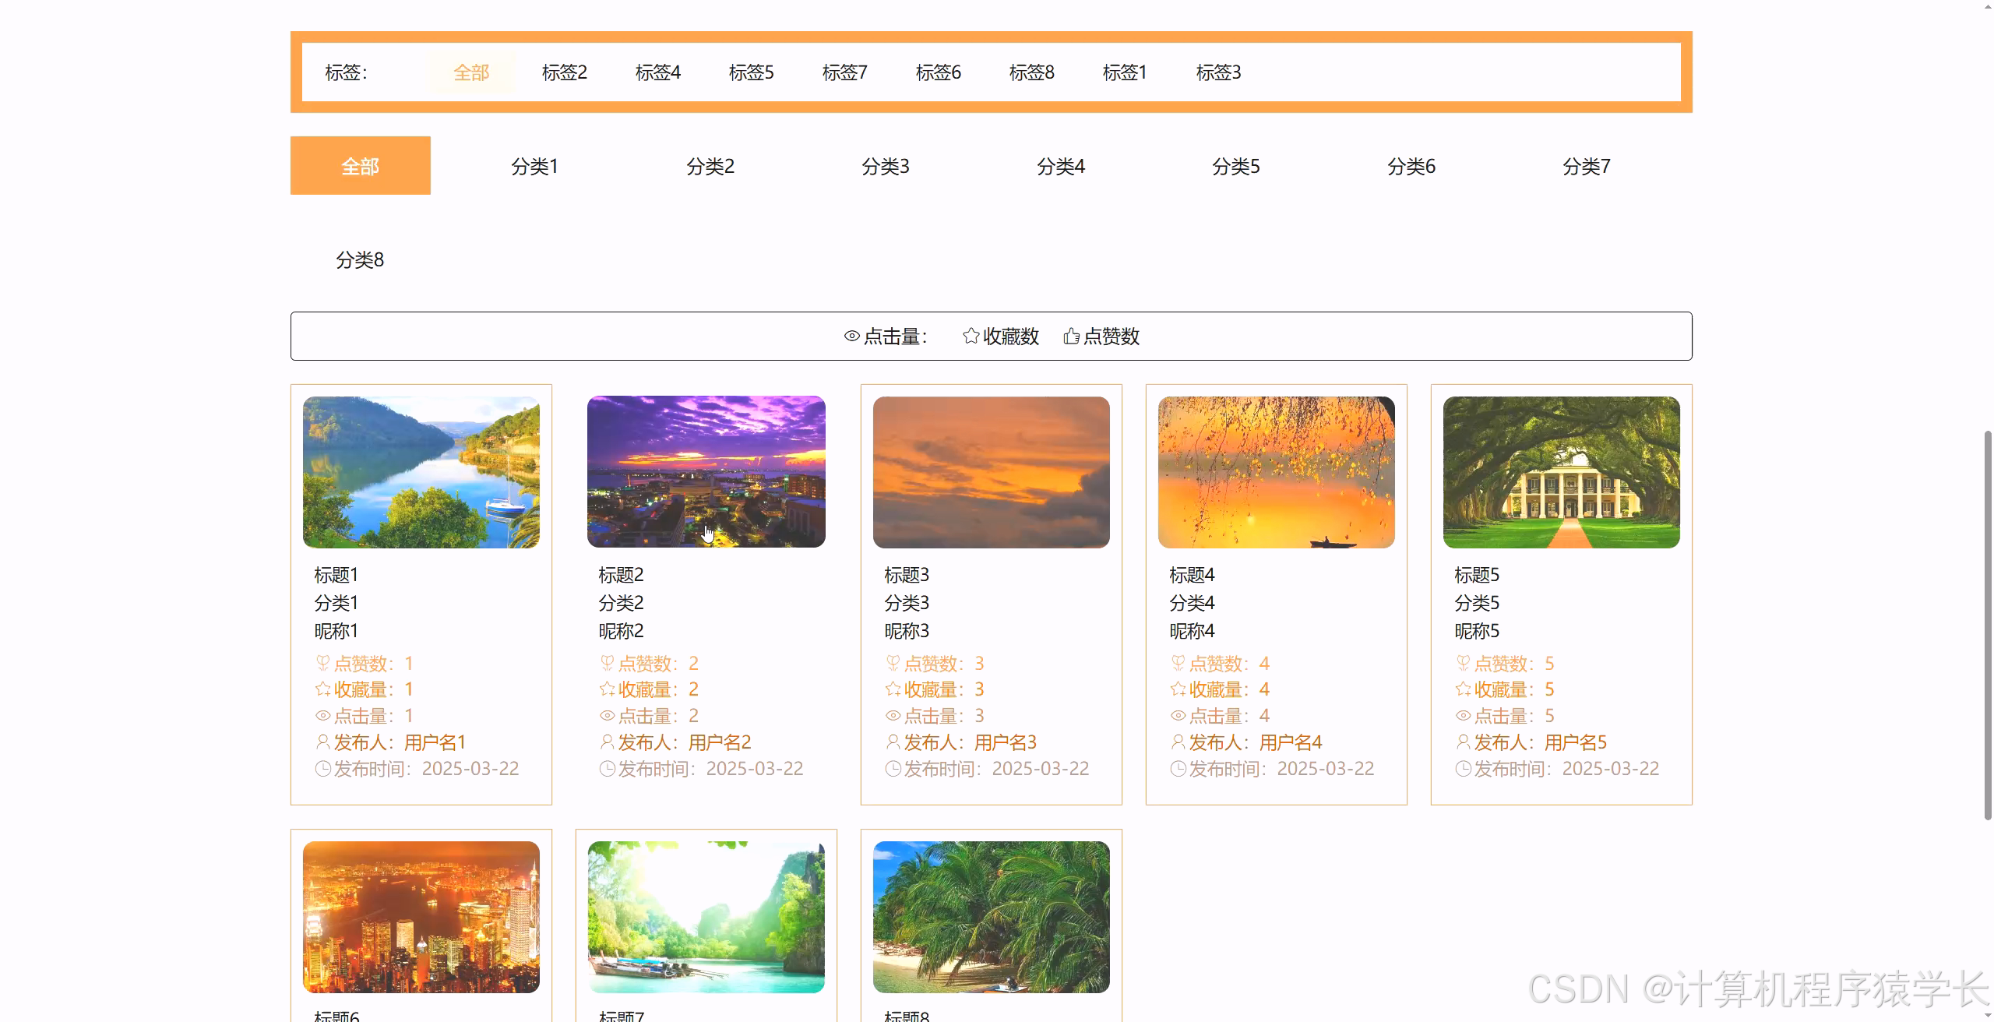Switch to category 分类1 tab

click(x=535, y=166)
